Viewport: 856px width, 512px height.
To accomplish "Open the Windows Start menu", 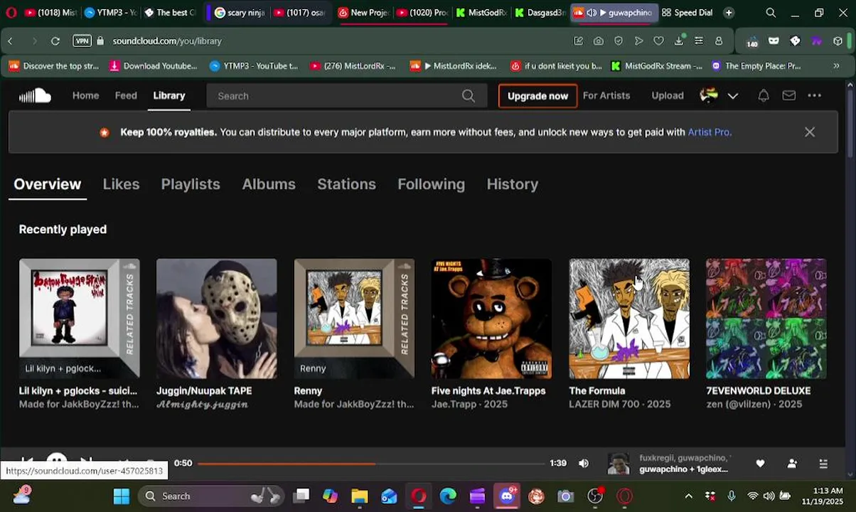I will [x=122, y=496].
